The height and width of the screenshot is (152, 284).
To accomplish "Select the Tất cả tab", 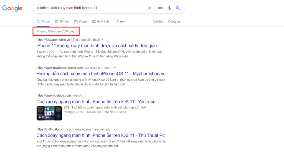I will point(43,22).
